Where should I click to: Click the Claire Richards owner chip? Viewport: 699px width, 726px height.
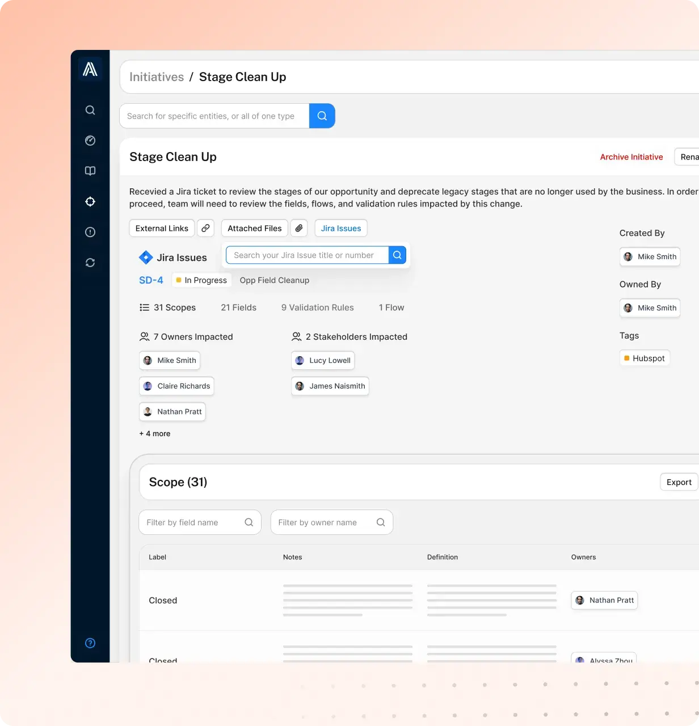pyautogui.click(x=176, y=386)
